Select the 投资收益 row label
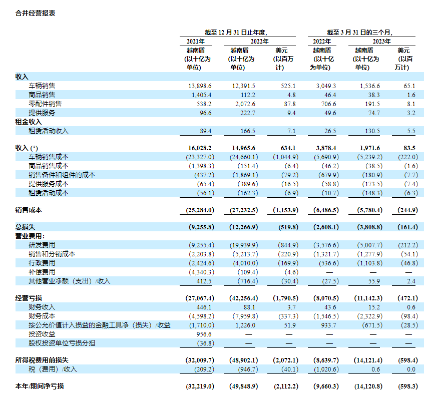 point(42,334)
